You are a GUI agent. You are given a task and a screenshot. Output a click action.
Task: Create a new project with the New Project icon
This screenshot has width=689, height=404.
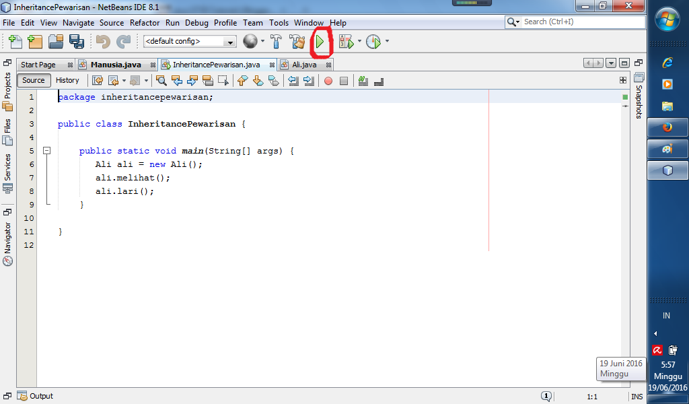click(36, 41)
